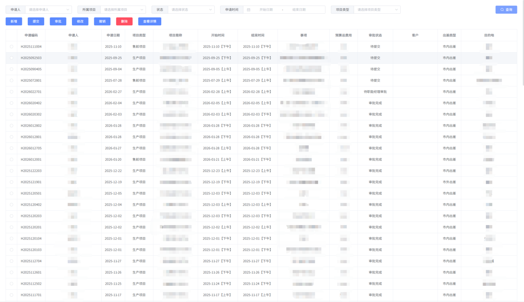524x302 pixels.
Task: Click the 开始日期 input field
Action: point(266,10)
